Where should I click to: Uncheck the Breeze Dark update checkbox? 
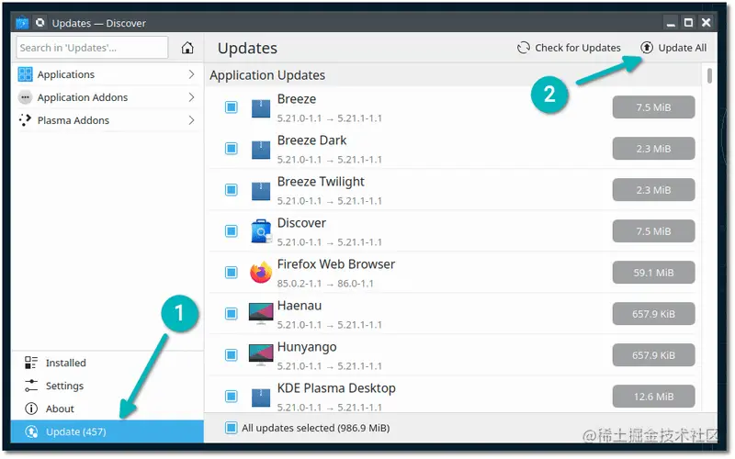[232, 149]
